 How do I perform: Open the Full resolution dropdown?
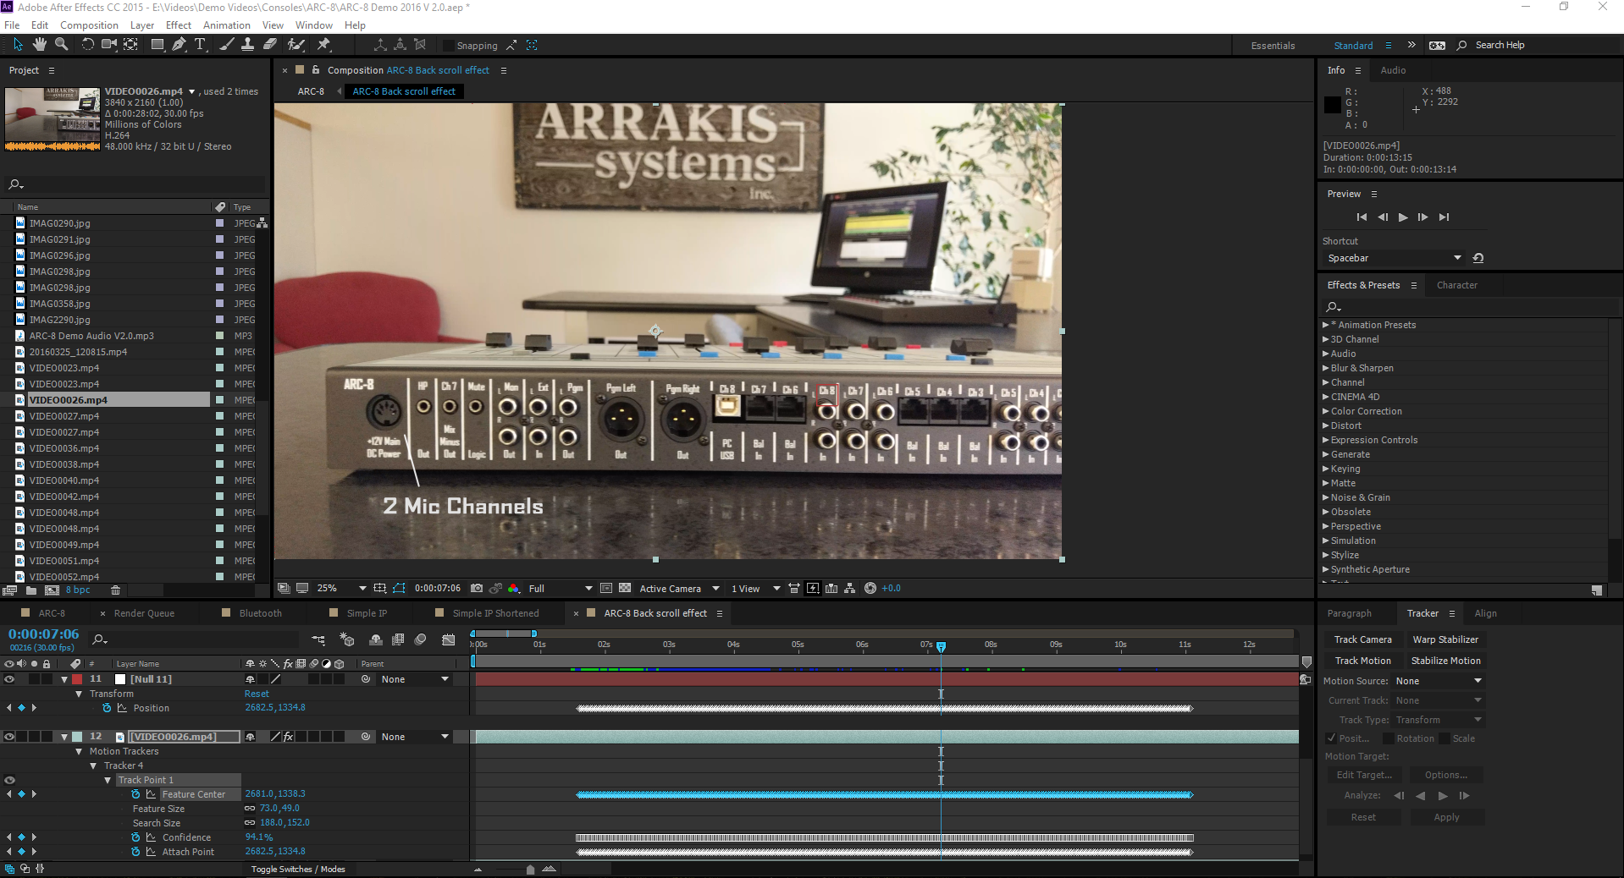(x=560, y=589)
